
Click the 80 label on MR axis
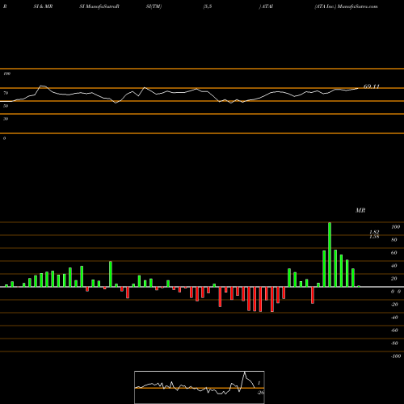point(394,240)
